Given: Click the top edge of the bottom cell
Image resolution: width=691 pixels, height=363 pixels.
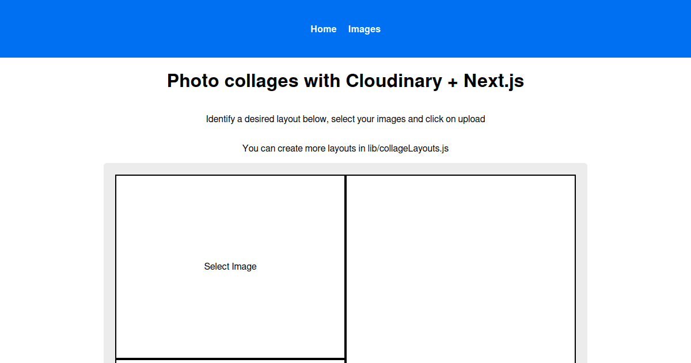Looking at the screenshot, I should pyautogui.click(x=230, y=358).
